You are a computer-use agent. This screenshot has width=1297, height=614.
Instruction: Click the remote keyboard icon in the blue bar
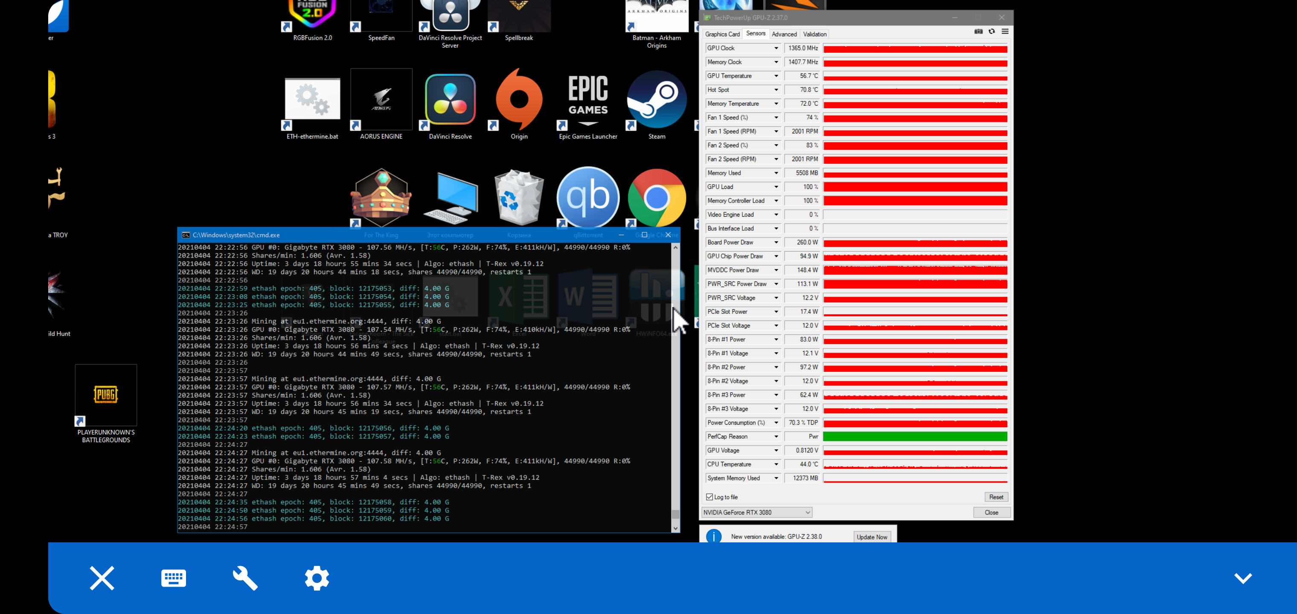pos(173,578)
